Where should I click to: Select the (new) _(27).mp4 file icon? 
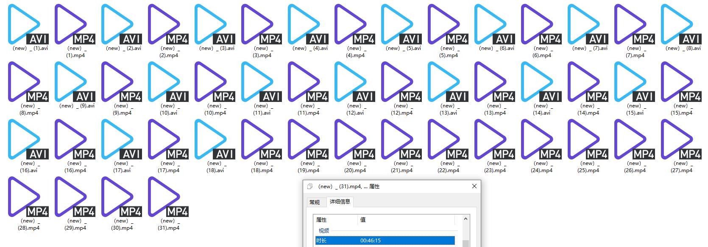(681, 139)
